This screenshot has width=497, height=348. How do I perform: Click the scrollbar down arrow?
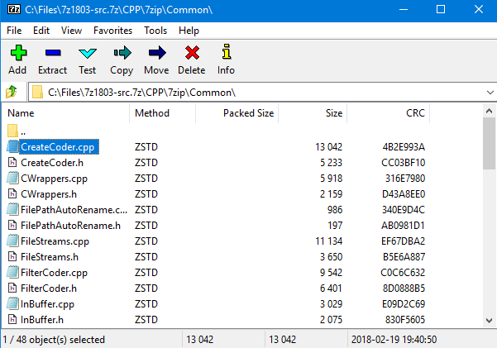[x=489, y=321]
